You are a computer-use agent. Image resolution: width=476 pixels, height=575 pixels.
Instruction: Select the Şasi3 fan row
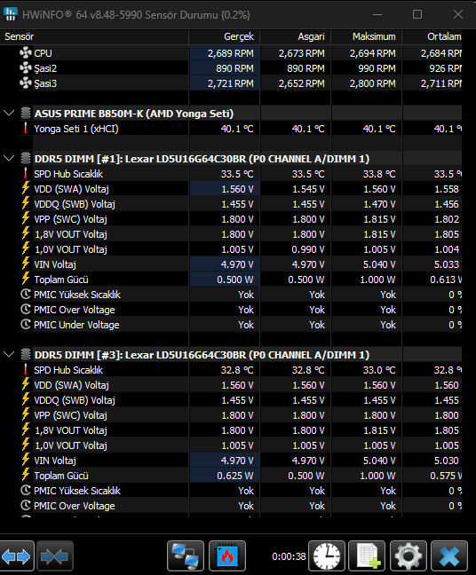click(x=240, y=83)
